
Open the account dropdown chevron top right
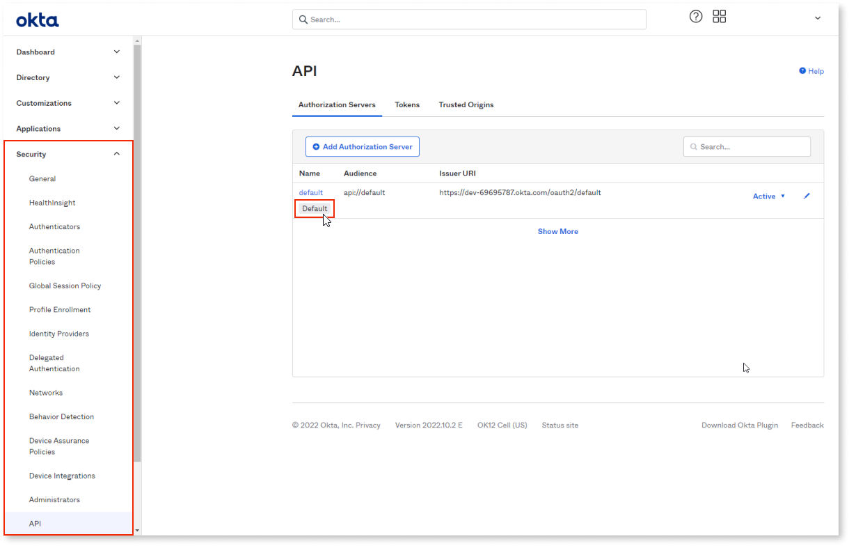click(817, 18)
